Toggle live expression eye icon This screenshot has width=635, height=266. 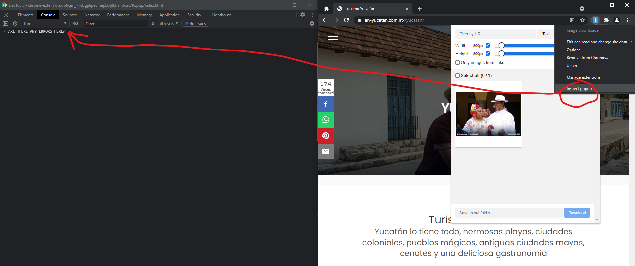[76, 24]
